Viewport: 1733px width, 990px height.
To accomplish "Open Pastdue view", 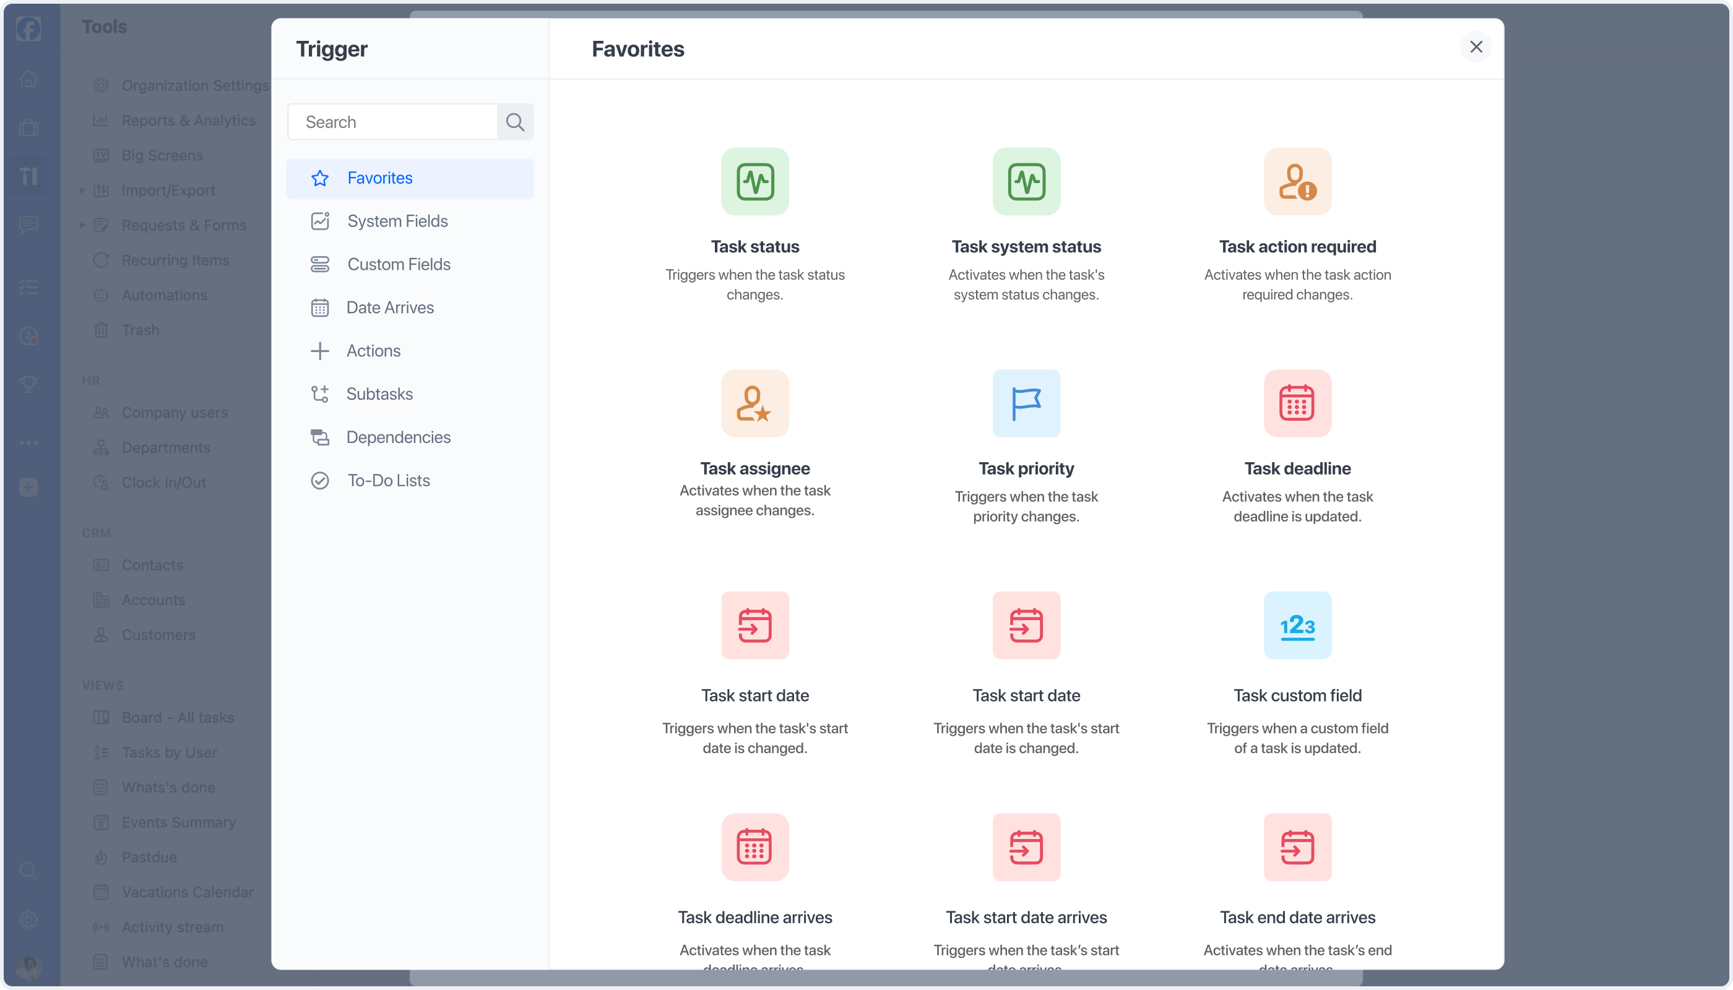I will [x=136, y=858].
